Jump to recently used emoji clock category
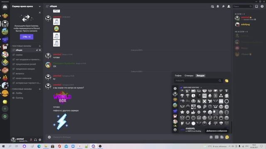Image resolution: width=266 pixels, height=149 pixels. tap(175, 89)
